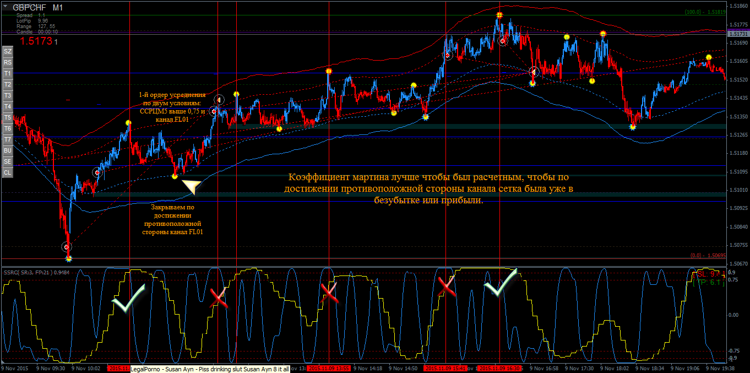
Task: Click the (0.0) - 1.50695 Fibonacci label
Action: tap(708, 256)
